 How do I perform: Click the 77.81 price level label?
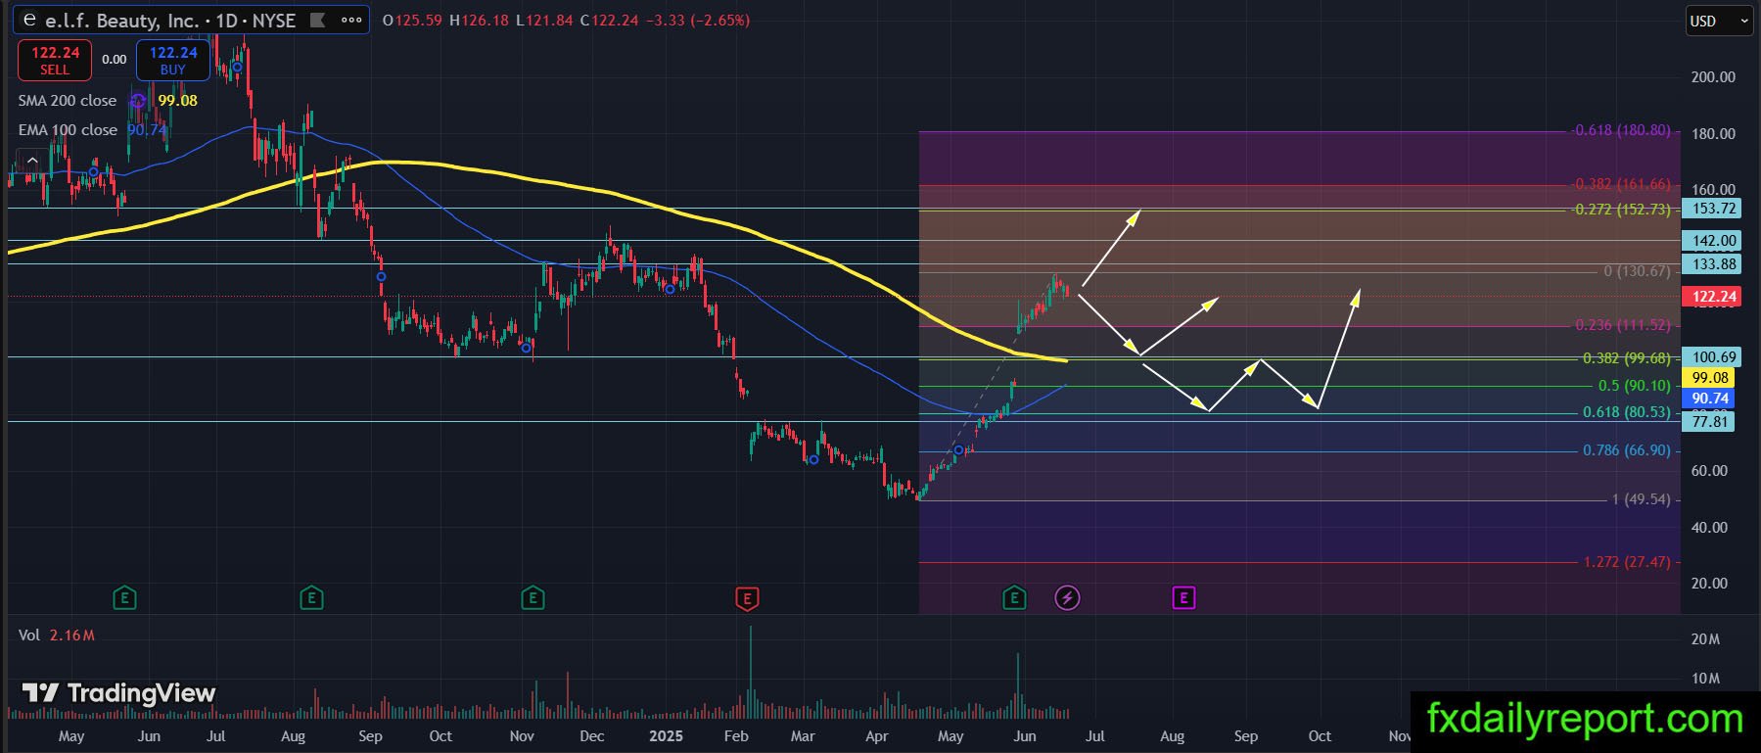[x=1708, y=422]
